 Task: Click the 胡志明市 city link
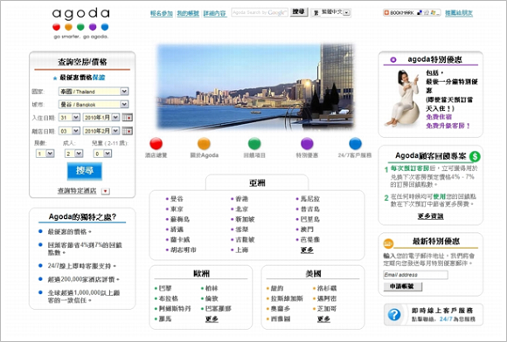184,250
